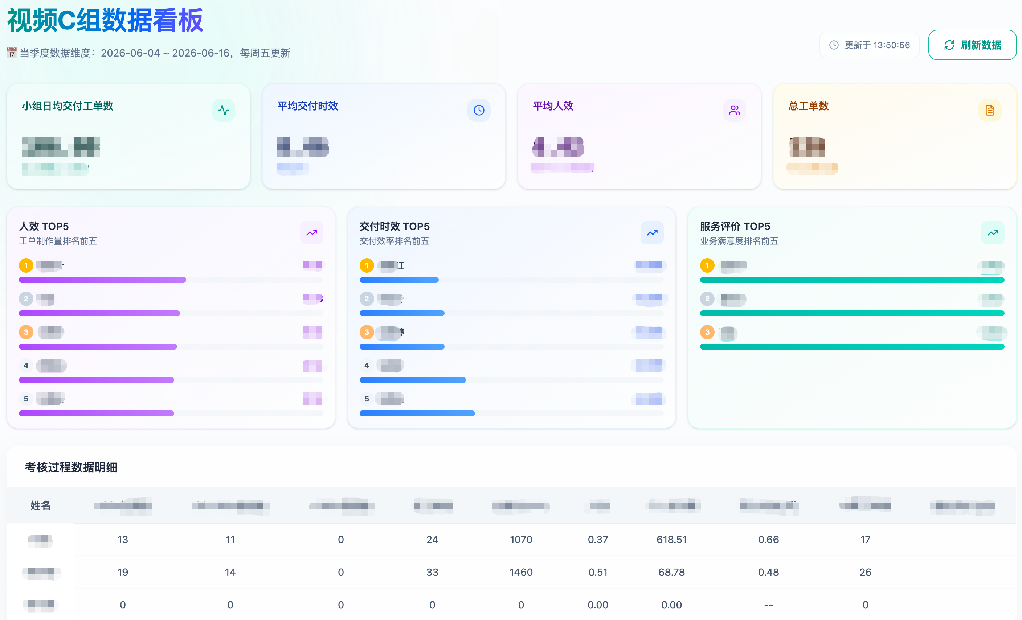Click the 考核过程数据明细 section title
The image size is (1022, 620).
click(71, 467)
